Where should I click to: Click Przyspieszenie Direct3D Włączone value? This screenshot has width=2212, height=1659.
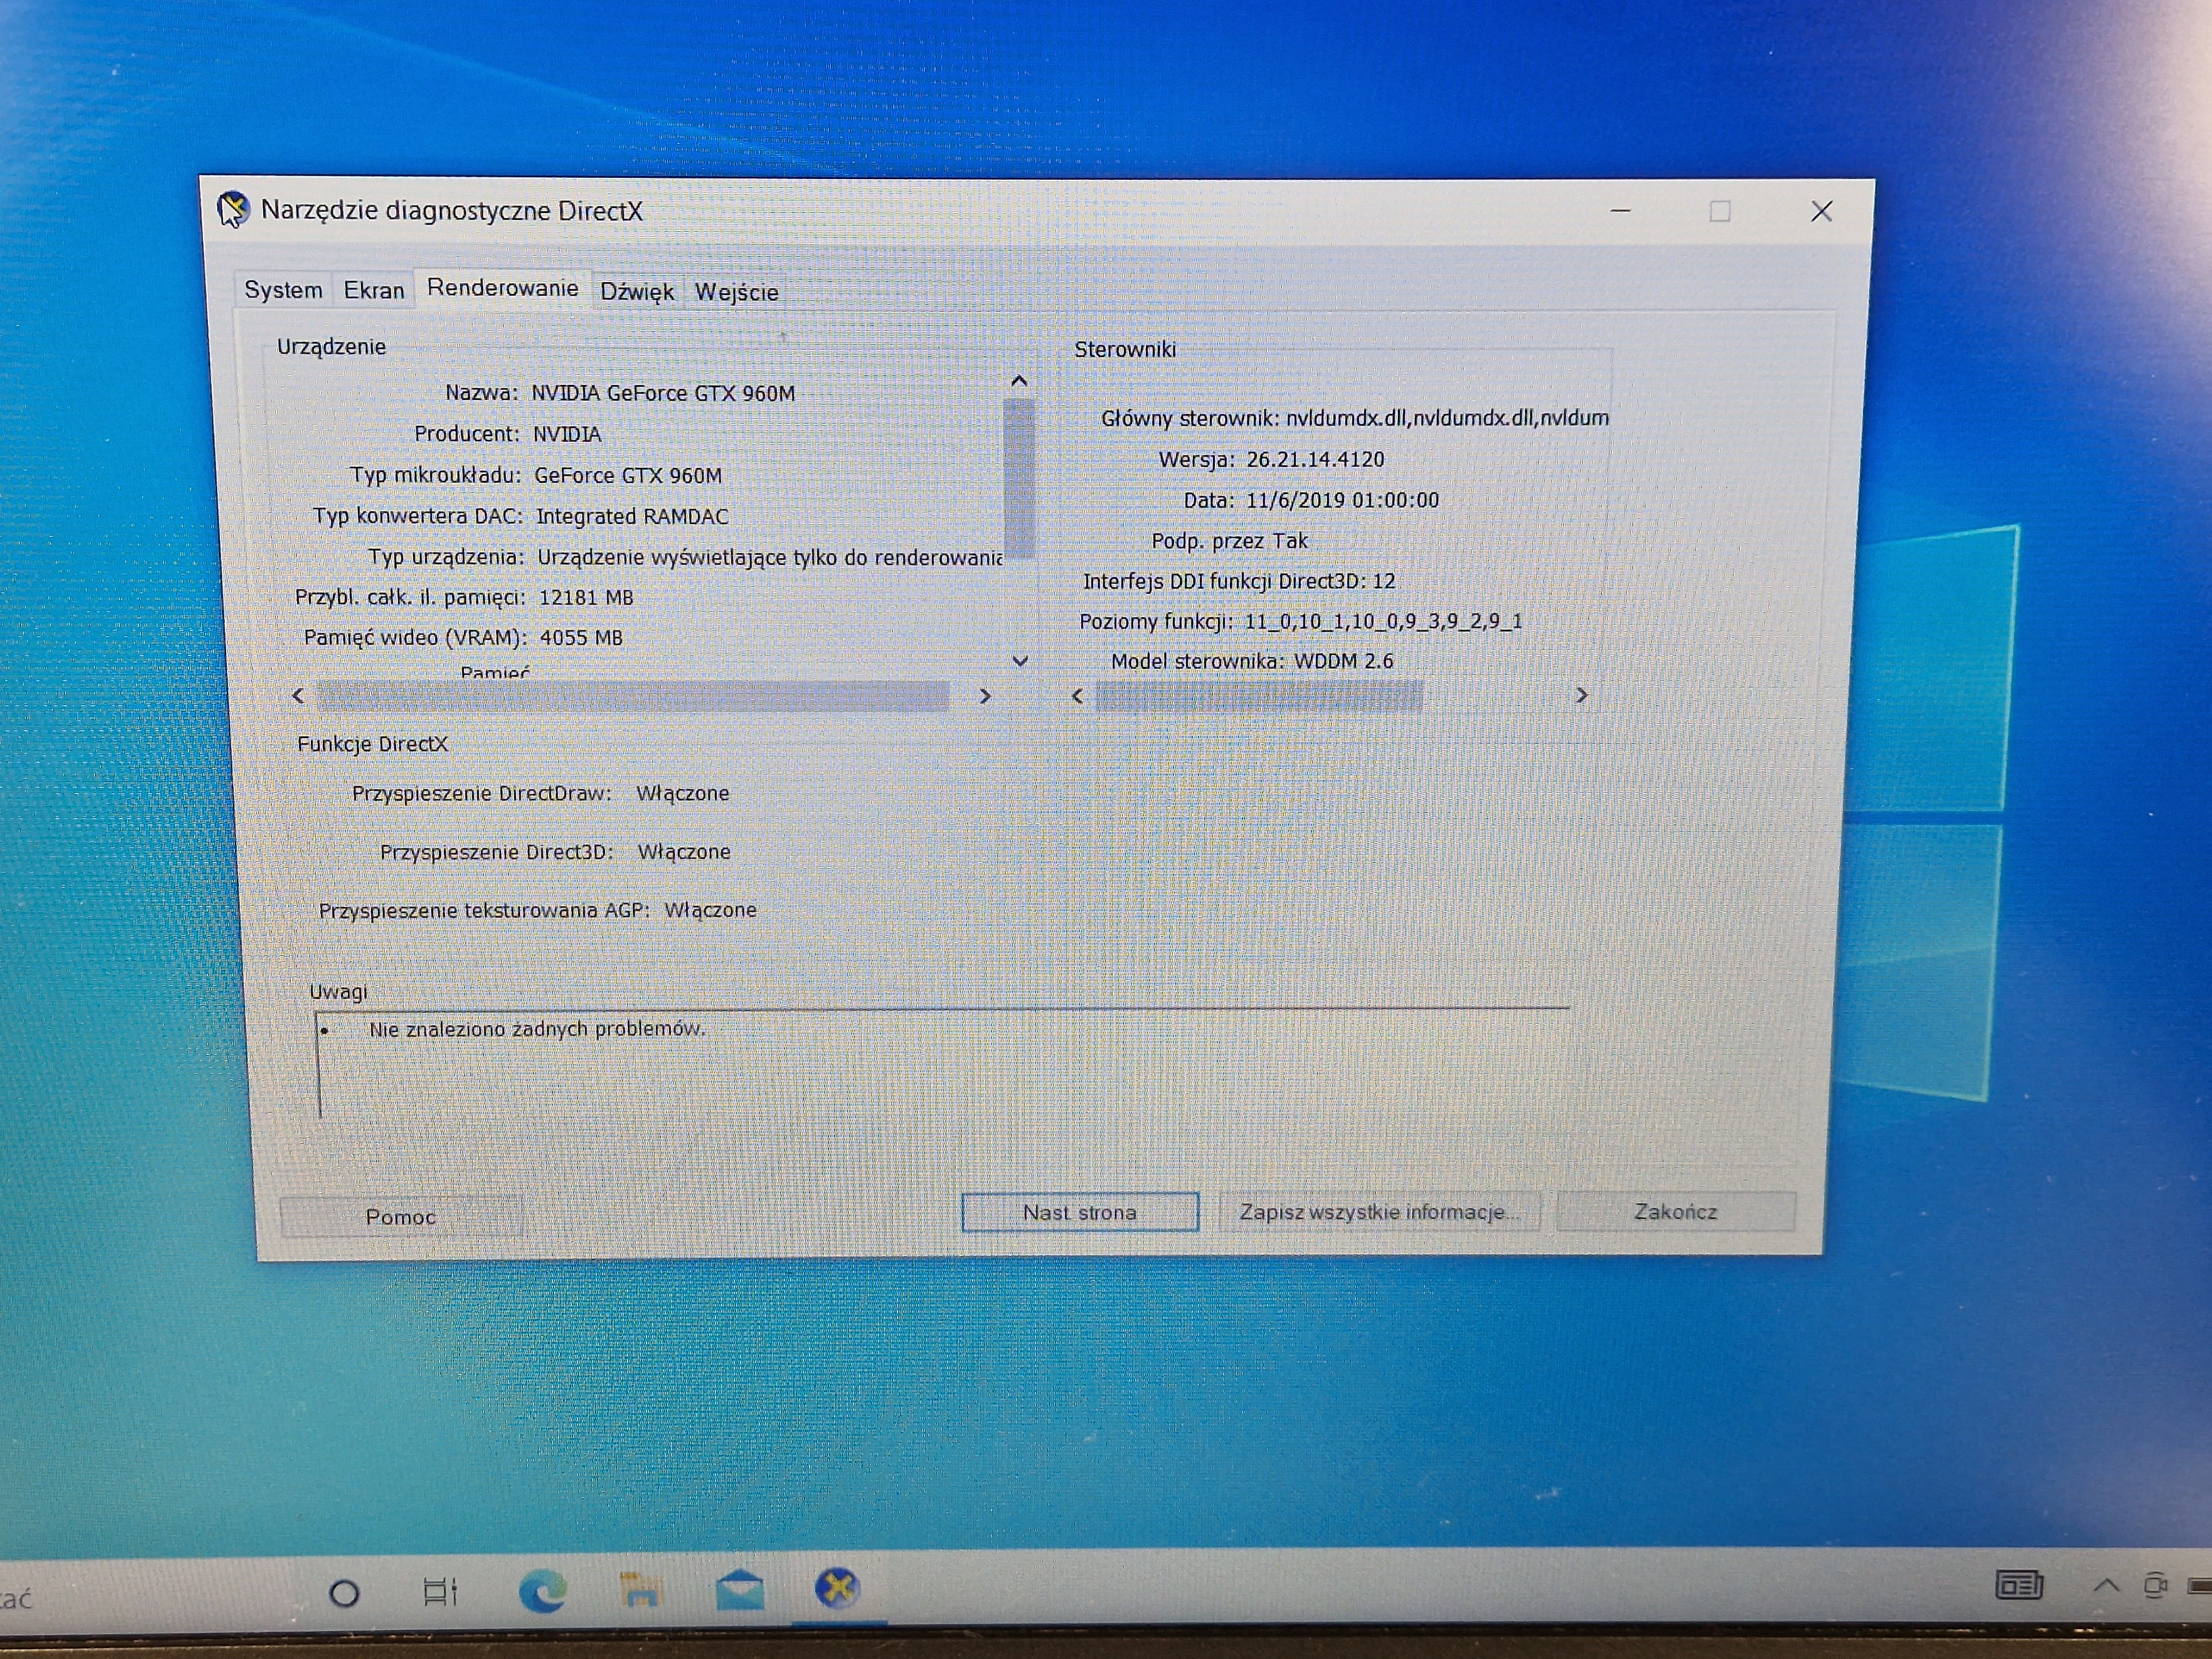point(684,852)
